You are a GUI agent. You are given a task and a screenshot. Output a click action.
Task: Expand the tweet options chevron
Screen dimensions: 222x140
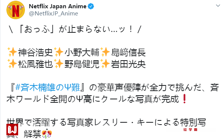point(218,6)
